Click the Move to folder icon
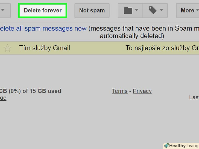The height and width of the screenshot is (149, 199). pyautogui.click(x=128, y=11)
